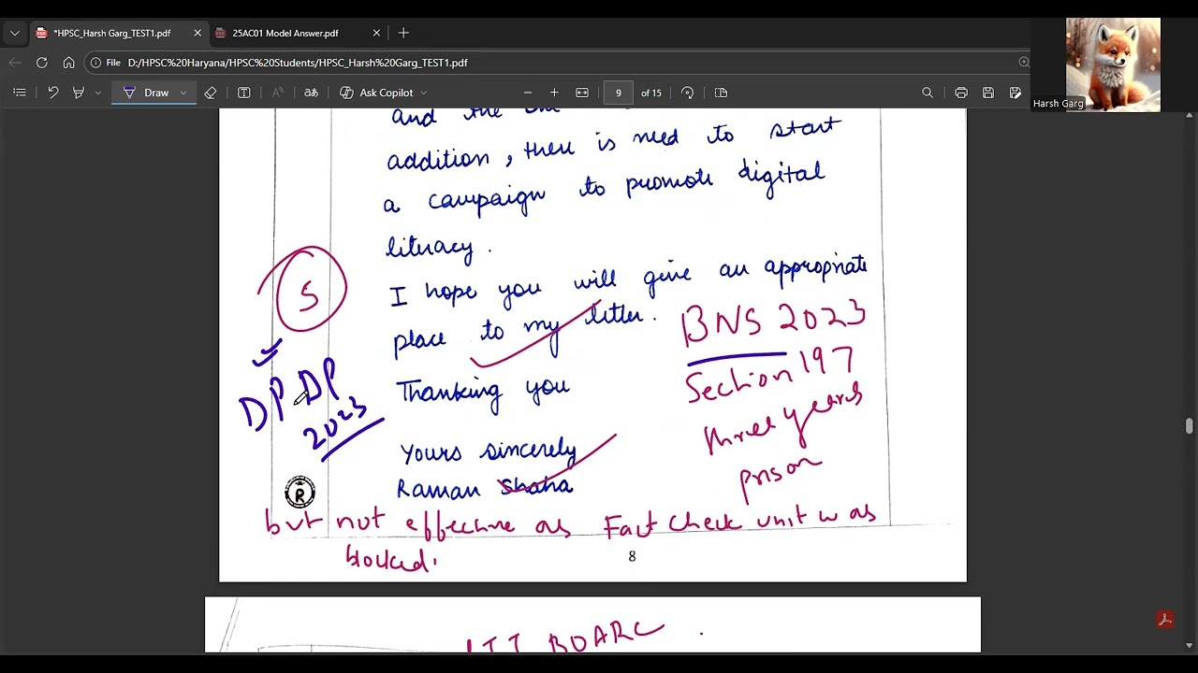
Task: Go back in browser history
Action: [14, 63]
